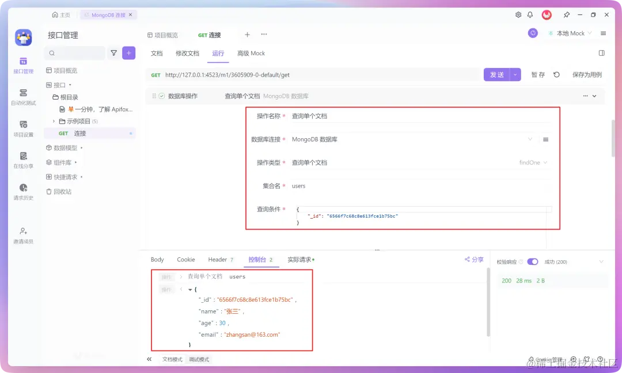
Task: Open 项目概览 in the sidebar tree
Action: [x=62, y=71]
